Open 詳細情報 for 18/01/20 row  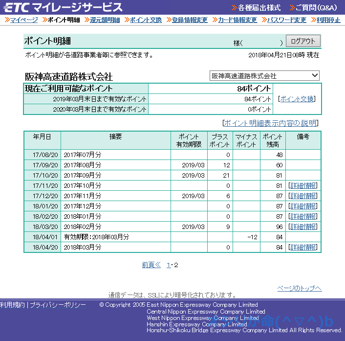[x=303, y=206]
